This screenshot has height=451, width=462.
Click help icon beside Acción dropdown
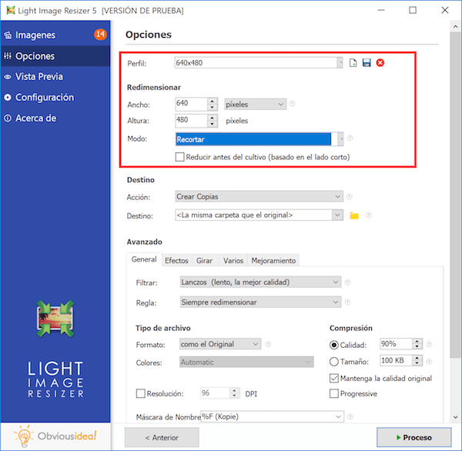tap(350, 196)
